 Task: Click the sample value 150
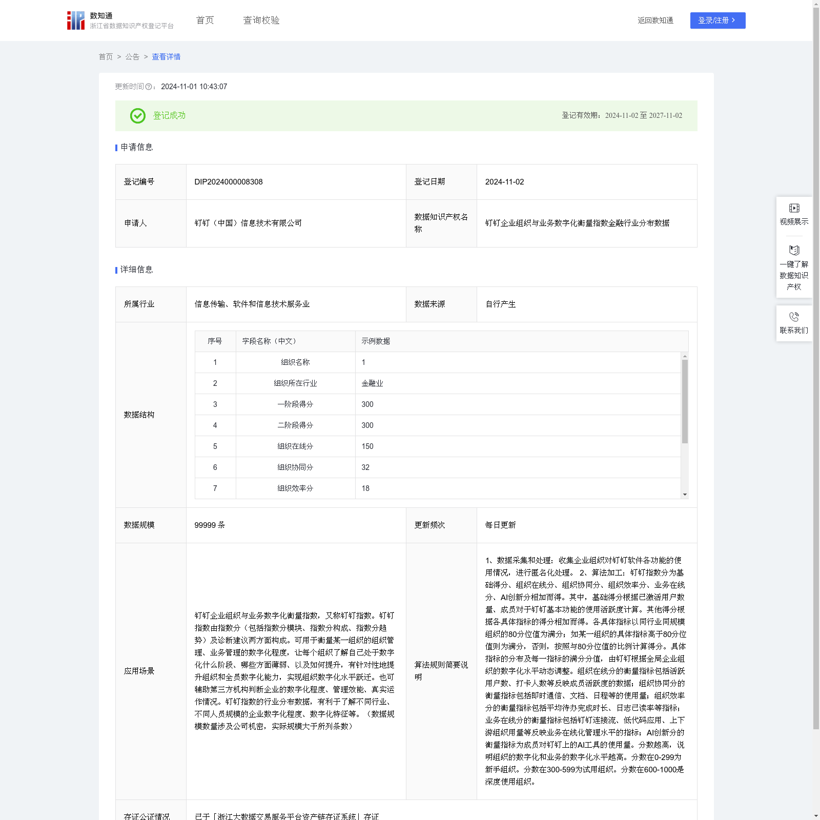point(367,446)
